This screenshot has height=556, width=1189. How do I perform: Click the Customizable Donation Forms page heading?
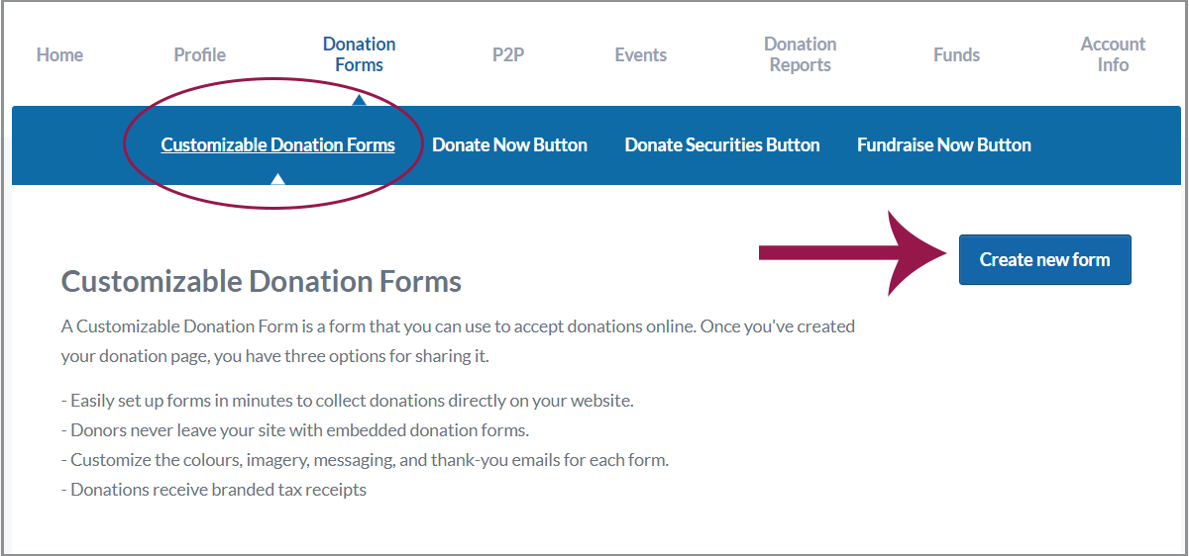[262, 282]
